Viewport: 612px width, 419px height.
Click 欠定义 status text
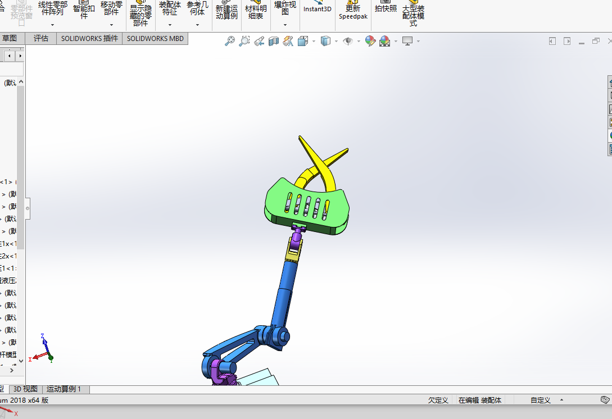[438, 400]
